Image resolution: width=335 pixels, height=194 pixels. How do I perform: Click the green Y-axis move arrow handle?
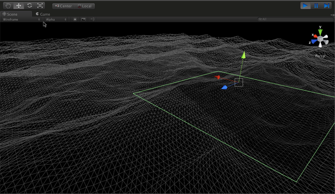[x=243, y=55]
